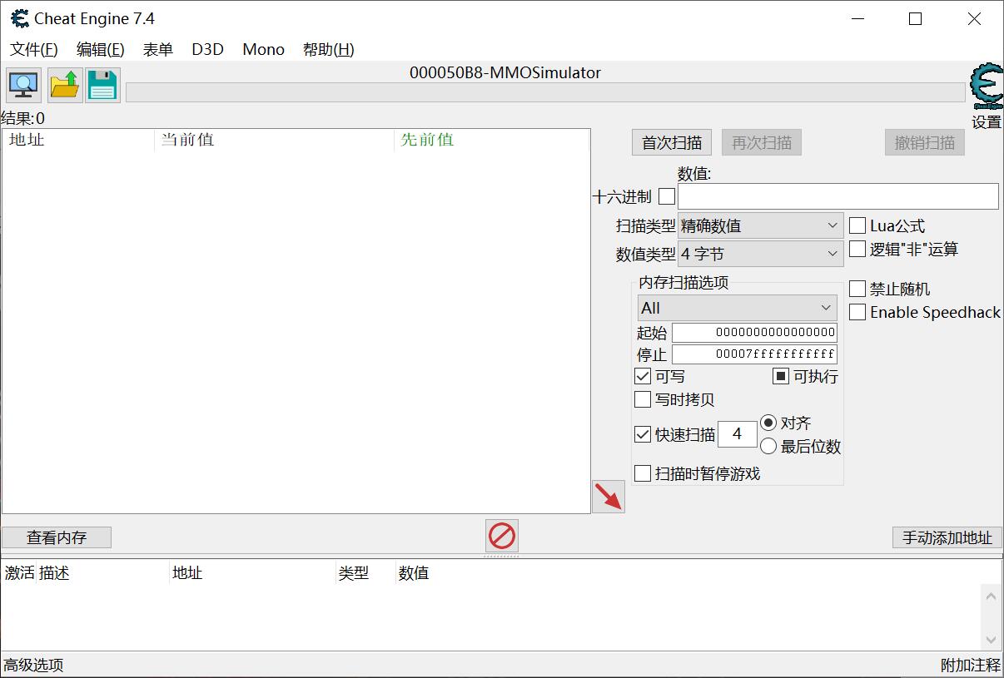The width and height of the screenshot is (1004, 678).
Task: Click the 停止 stop address field
Action: [754, 354]
